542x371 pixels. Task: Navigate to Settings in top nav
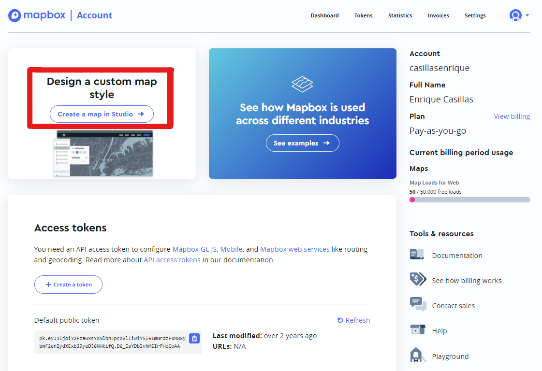coord(475,15)
